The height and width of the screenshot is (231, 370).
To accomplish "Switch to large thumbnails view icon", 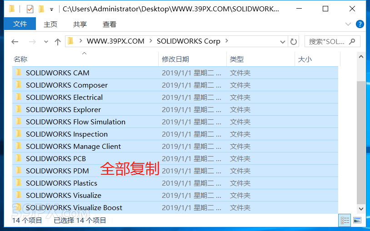I will (x=357, y=220).
